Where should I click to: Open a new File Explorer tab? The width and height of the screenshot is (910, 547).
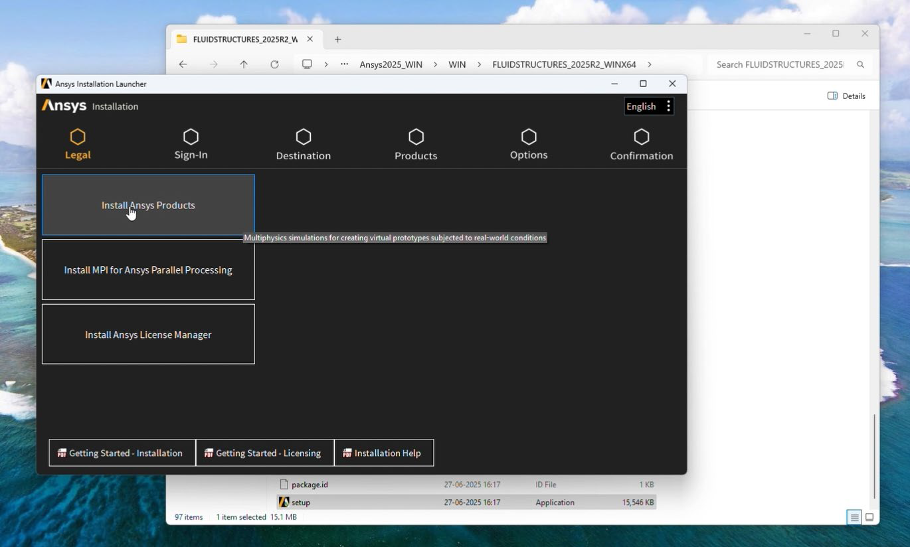[337, 39]
